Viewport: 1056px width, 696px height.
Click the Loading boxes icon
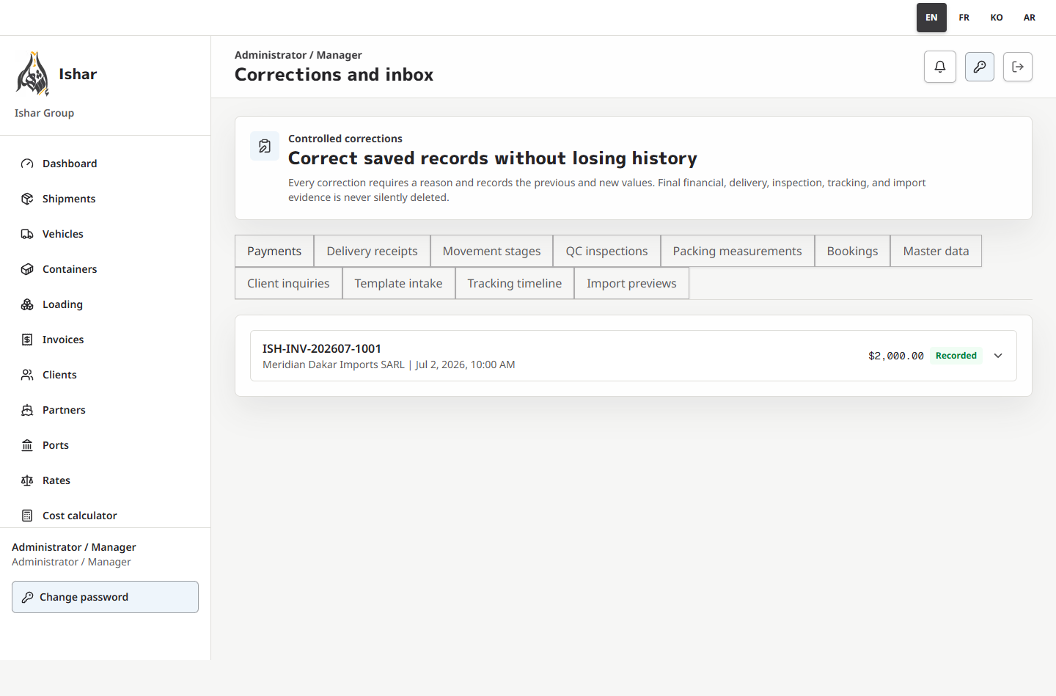click(27, 304)
